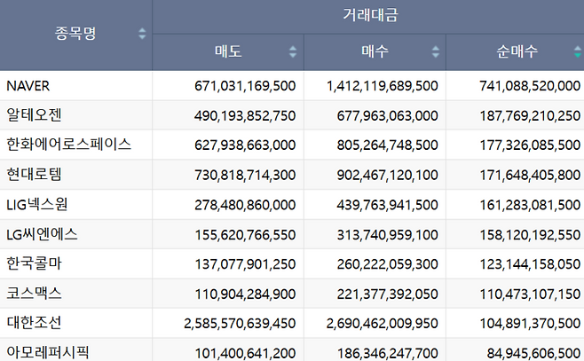This screenshot has width=584, height=361.
Task: Select 한화에어로스페이스 buy value 805,264,748,500
Action: tap(387, 145)
